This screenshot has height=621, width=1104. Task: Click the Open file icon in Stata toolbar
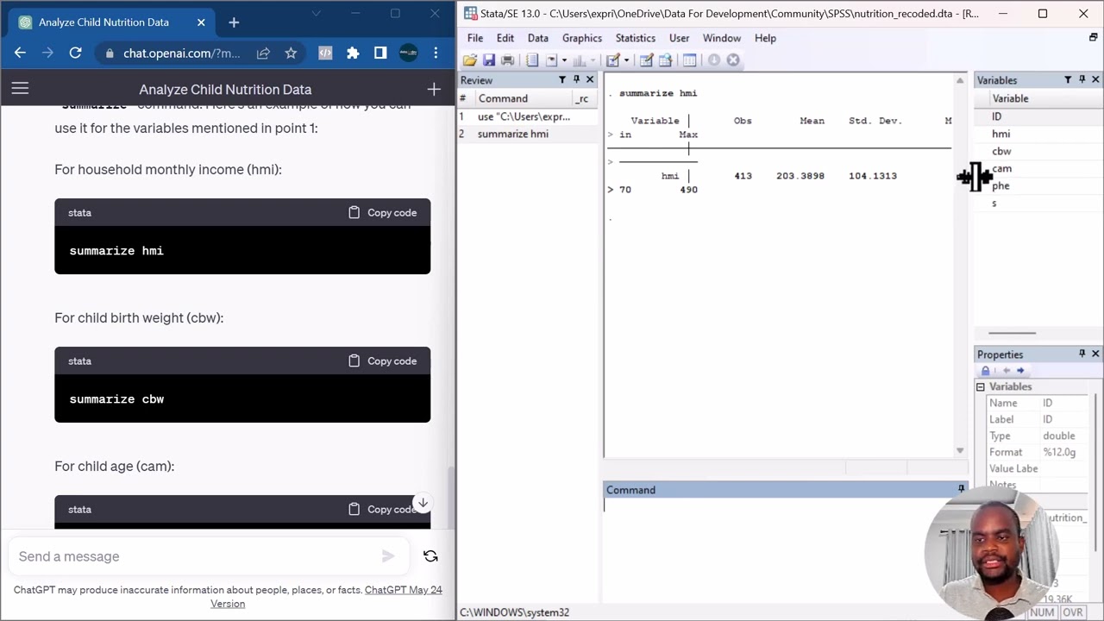pyautogui.click(x=470, y=60)
